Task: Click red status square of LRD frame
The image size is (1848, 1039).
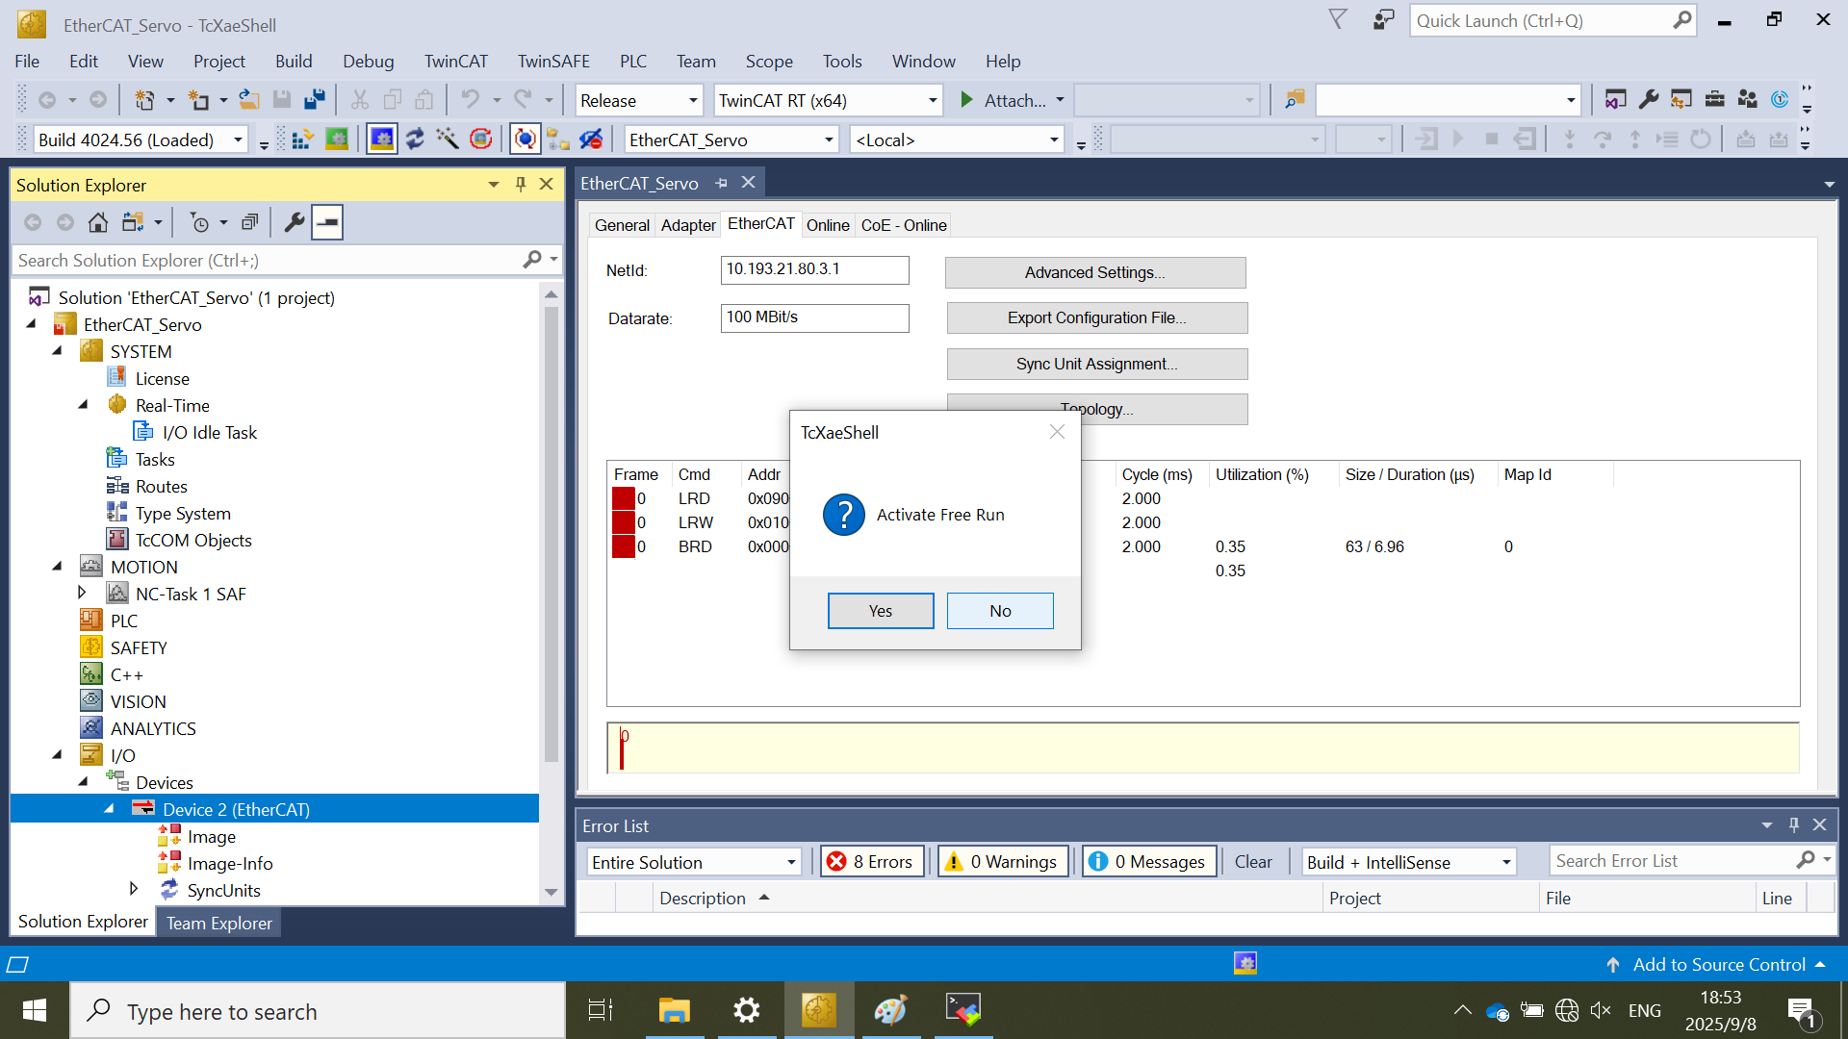Action: click(x=623, y=498)
